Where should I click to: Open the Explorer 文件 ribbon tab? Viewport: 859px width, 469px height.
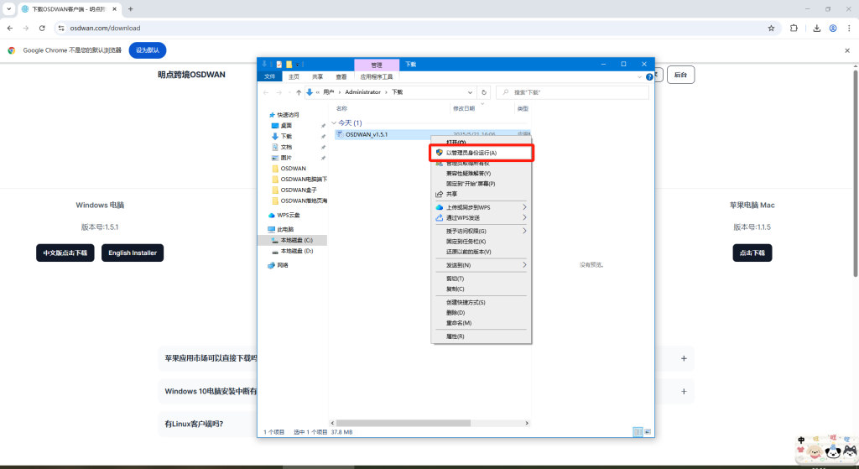269,76
